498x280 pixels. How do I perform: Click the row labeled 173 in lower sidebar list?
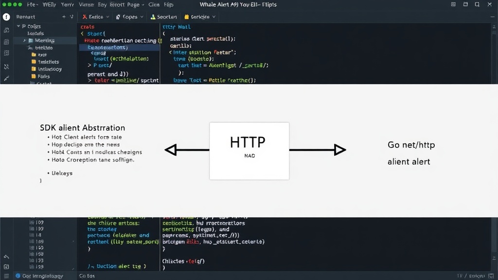click(x=37, y=261)
